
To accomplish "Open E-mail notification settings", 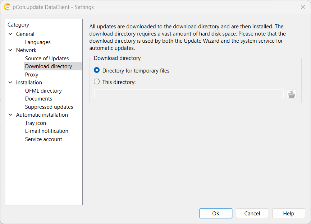I will [x=47, y=131].
